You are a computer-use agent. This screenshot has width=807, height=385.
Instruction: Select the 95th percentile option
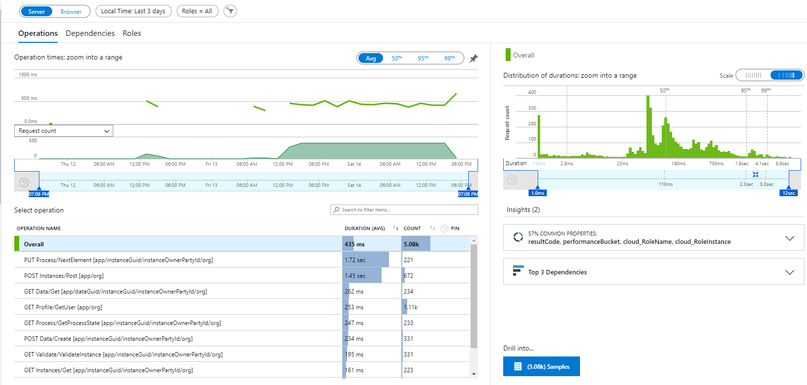(423, 59)
